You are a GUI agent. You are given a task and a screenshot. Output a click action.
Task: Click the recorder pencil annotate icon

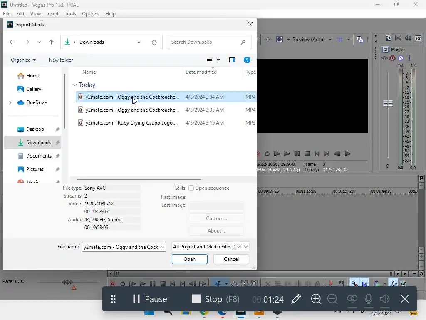pyautogui.click(x=296, y=299)
